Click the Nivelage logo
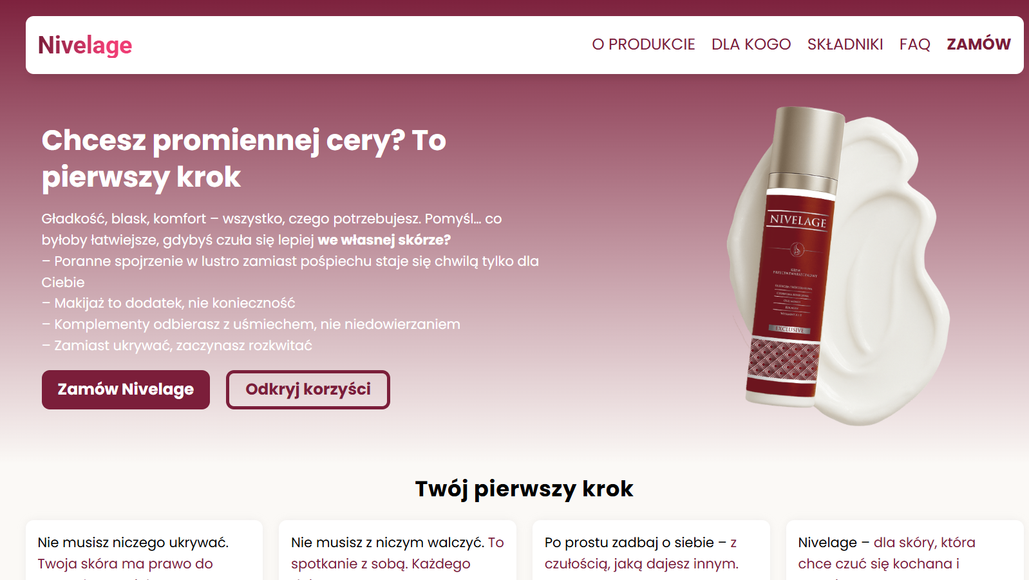The width and height of the screenshot is (1029, 580). click(85, 45)
